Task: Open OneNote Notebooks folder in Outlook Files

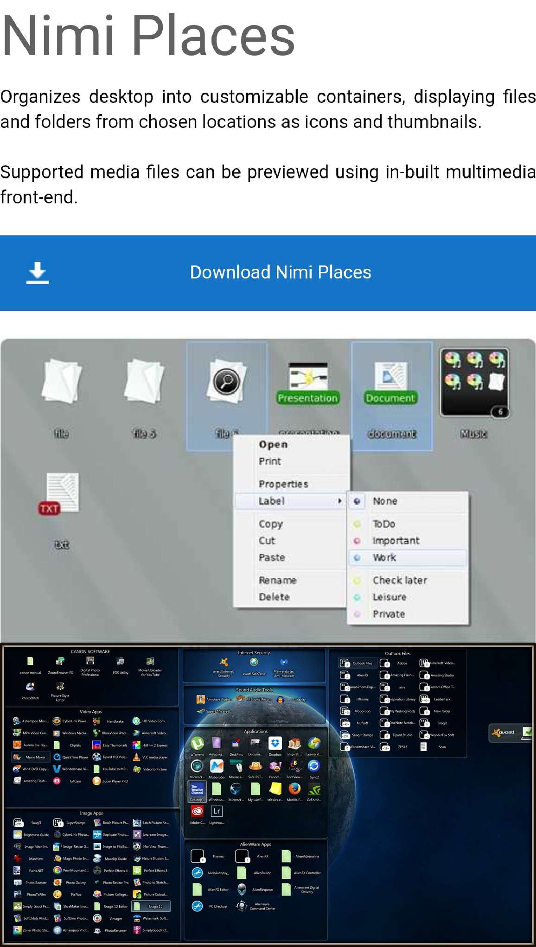Action: point(397,723)
